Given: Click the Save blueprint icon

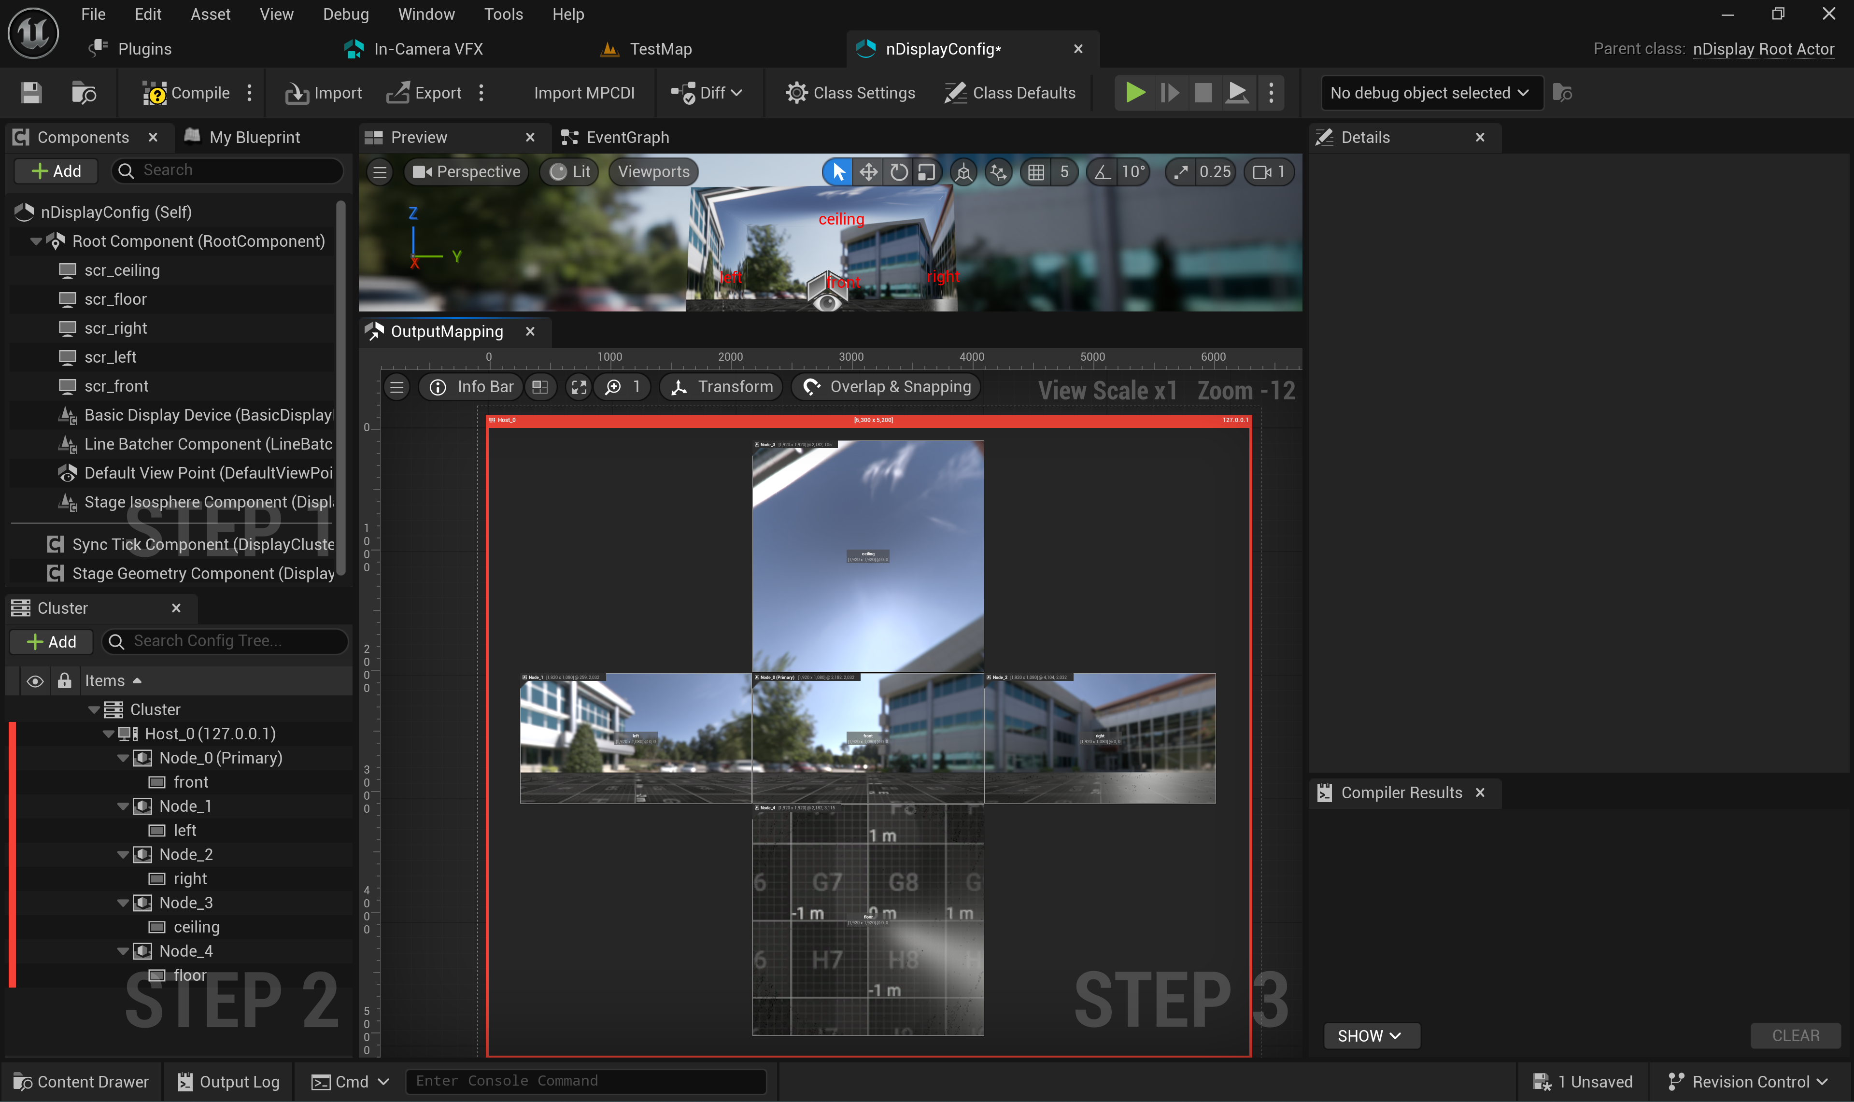Looking at the screenshot, I should (x=31, y=93).
